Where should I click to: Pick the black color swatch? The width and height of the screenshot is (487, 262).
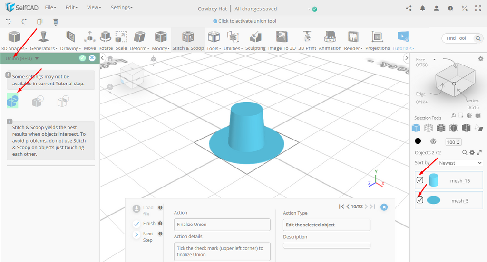pyautogui.click(x=418, y=141)
